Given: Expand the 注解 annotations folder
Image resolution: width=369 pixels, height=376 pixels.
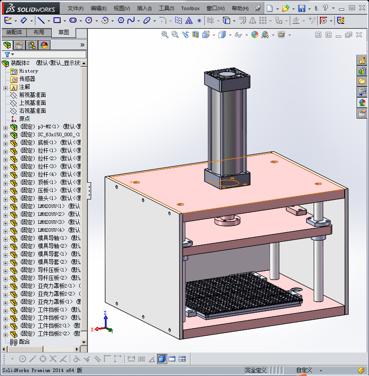Looking at the screenshot, I should tap(5, 87).
